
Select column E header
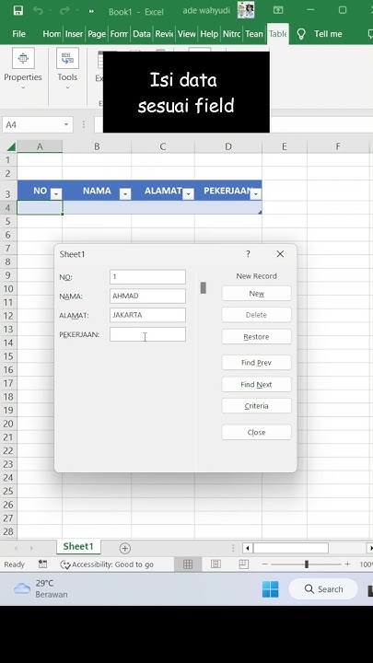[285, 146]
